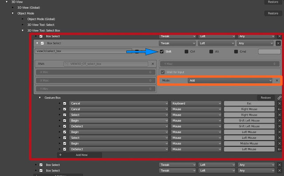Image resolution: width=284 pixels, height=176 pixels.
Task: Remove the Select Right Mouse item
Action: point(280,115)
